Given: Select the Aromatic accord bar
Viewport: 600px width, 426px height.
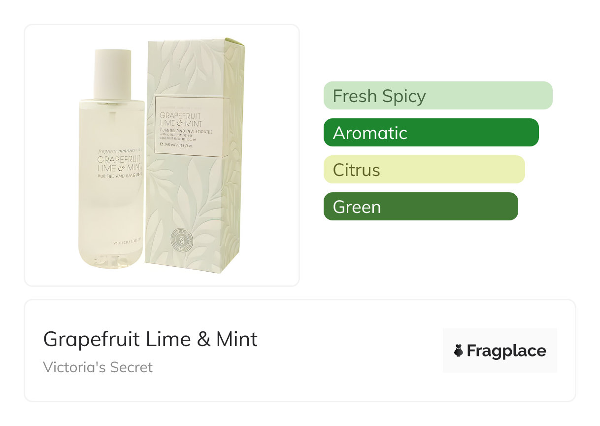Looking at the screenshot, I should click(x=431, y=133).
